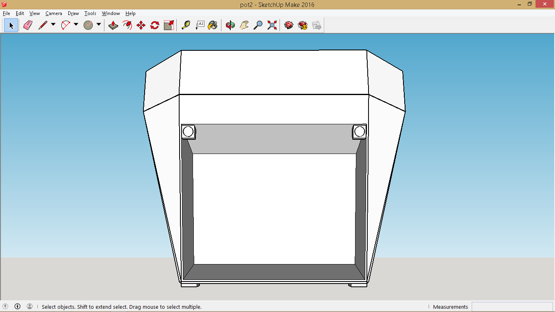Activate the Zoom Extents tool
Screen dimensions: 555x312
272,25
